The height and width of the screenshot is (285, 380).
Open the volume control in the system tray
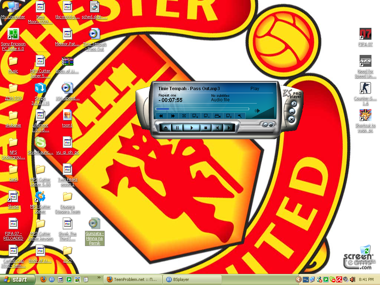pos(353,280)
